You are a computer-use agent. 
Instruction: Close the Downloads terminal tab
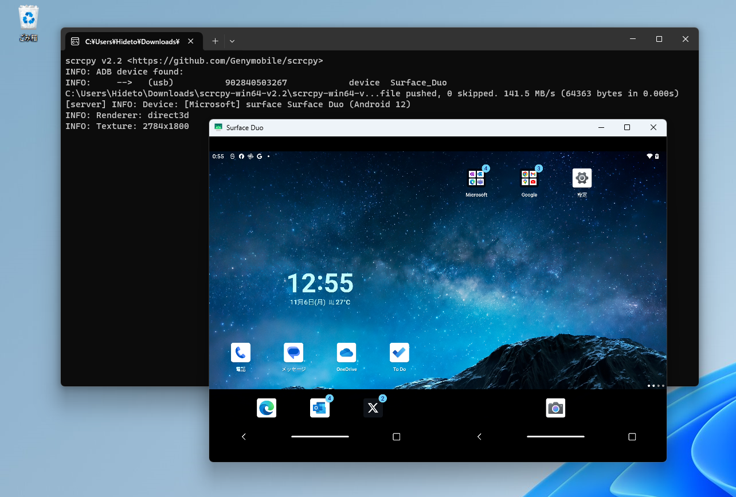click(x=191, y=41)
